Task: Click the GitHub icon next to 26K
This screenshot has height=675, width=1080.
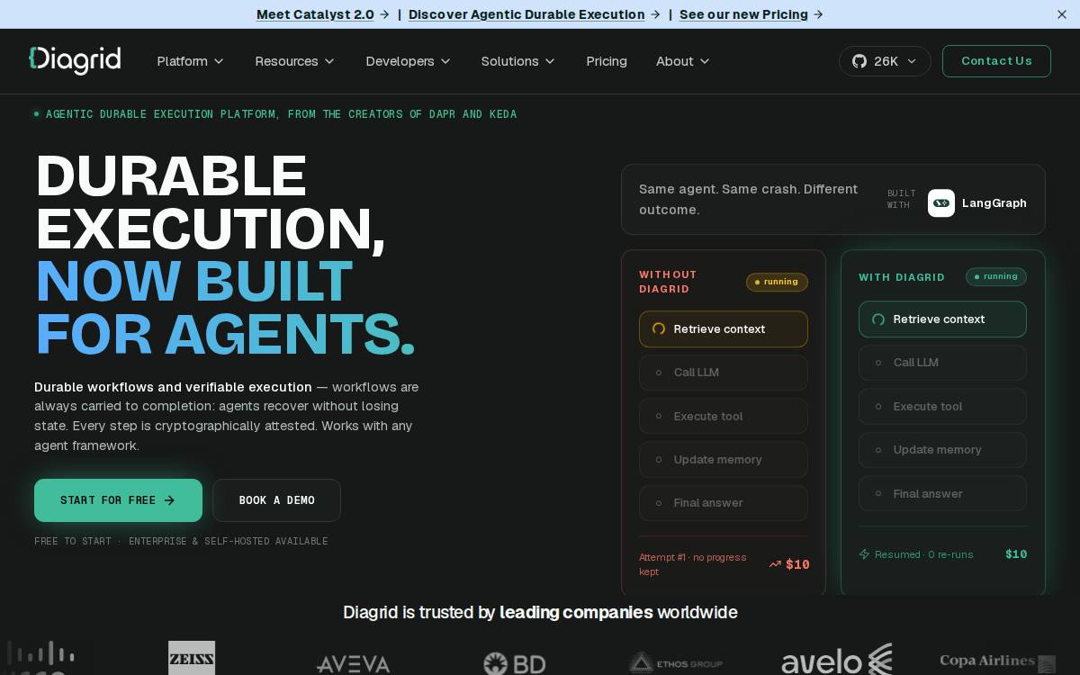Action: pos(859,61)
